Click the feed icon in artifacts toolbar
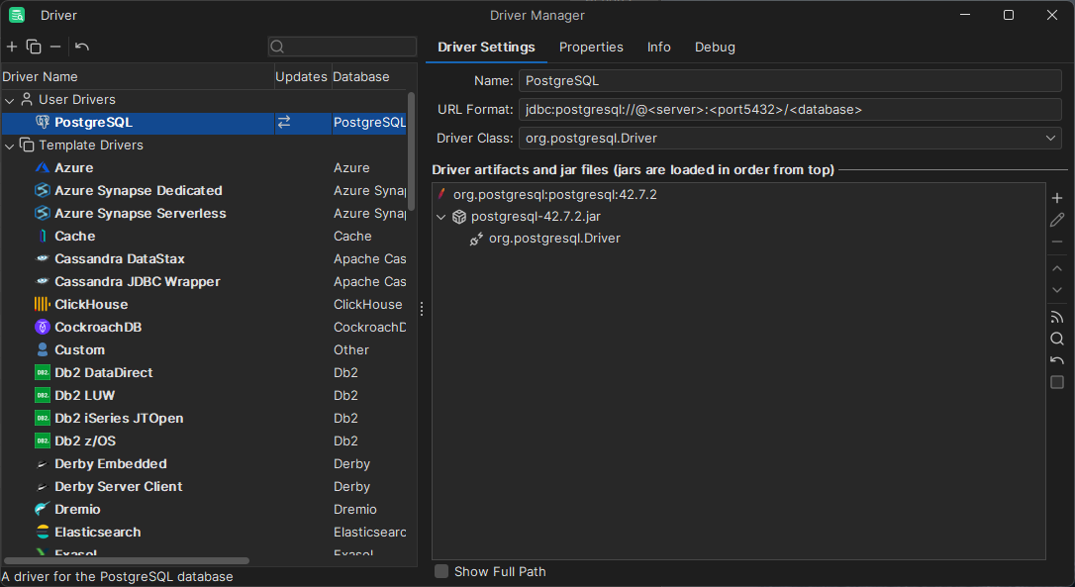This screenshot has height=587, width=1075. (x=1057, y=317)
